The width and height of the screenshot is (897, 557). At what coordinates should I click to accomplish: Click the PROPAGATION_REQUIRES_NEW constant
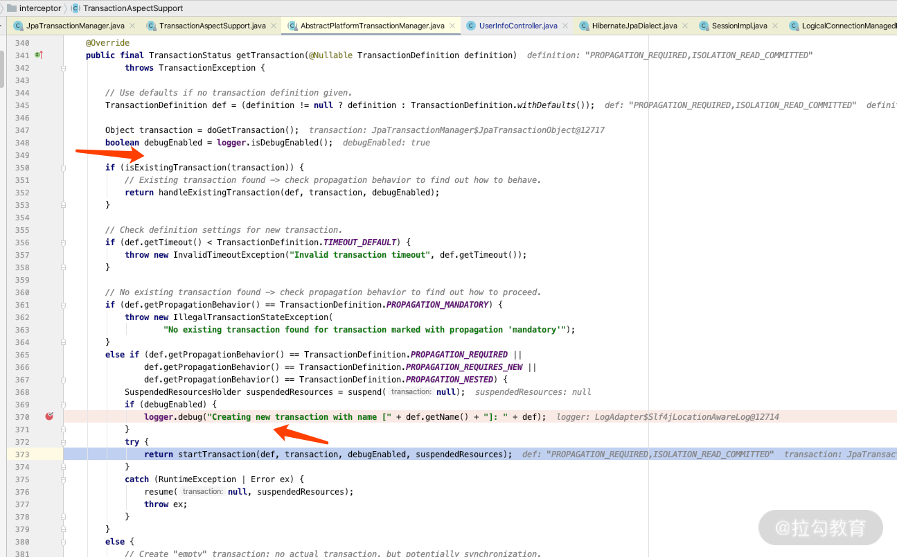(x=464, y=367)
